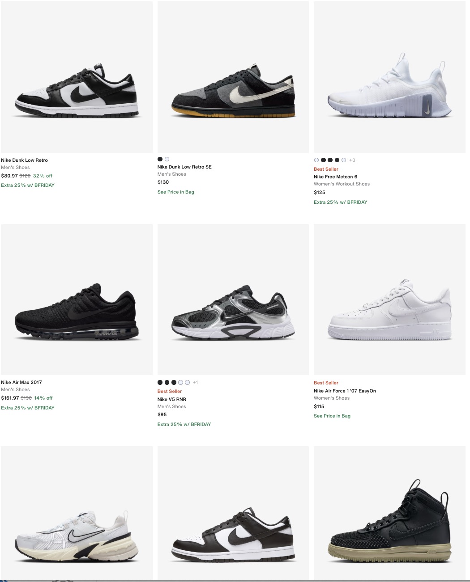Select the black colorway swatch under Dunk Low Retro SE
The height and width of the screenshot is (582, 470).
160,159
